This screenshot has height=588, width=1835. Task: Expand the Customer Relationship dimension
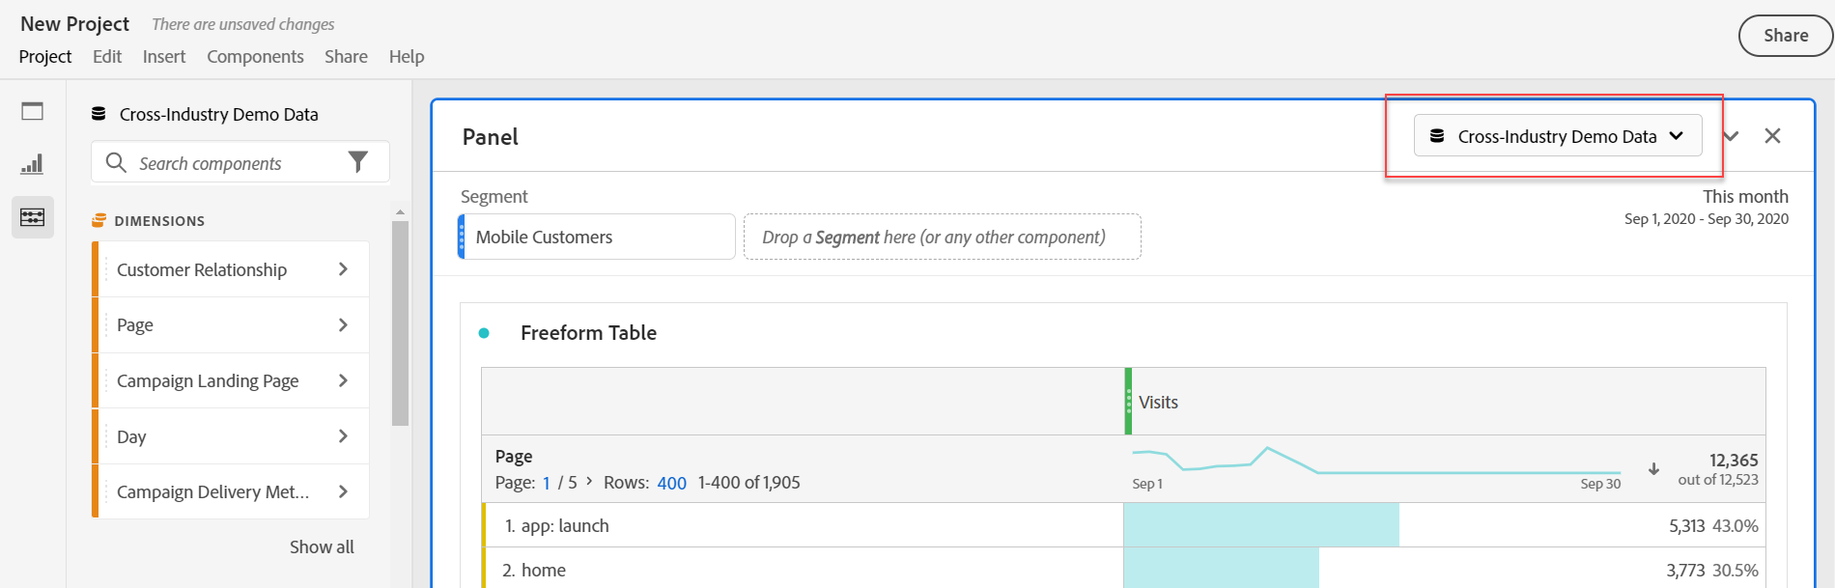coord(343,269)
